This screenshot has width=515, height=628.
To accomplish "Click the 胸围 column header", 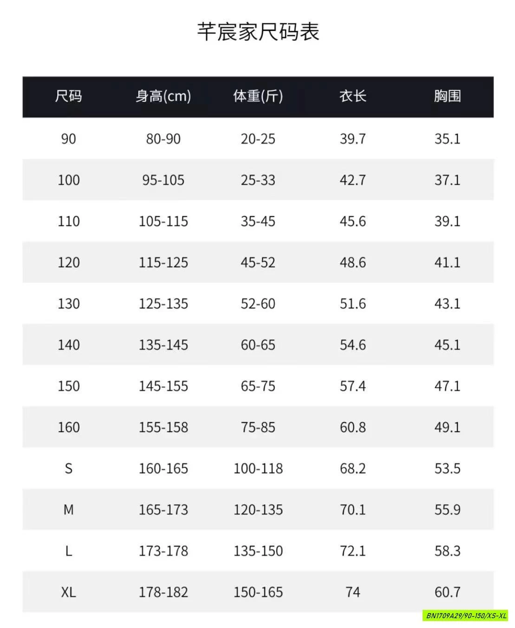I will point(447,96).
